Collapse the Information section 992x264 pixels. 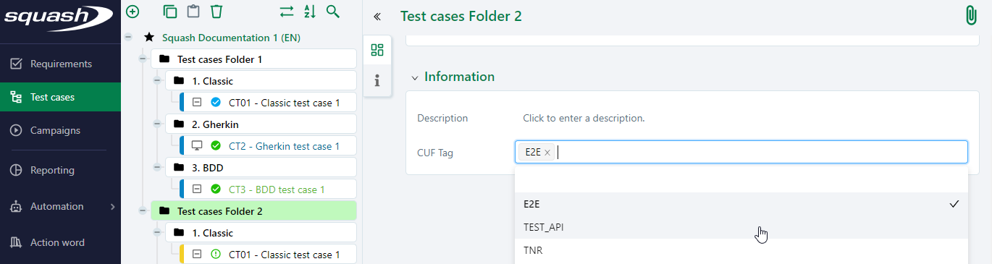(415, 77)
